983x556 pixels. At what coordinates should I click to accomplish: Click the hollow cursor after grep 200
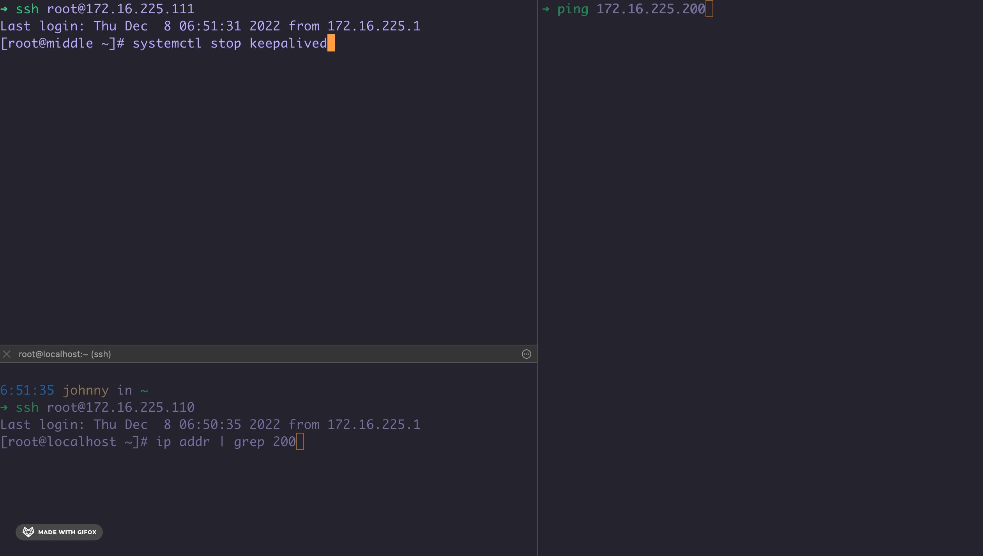[300, 442]
